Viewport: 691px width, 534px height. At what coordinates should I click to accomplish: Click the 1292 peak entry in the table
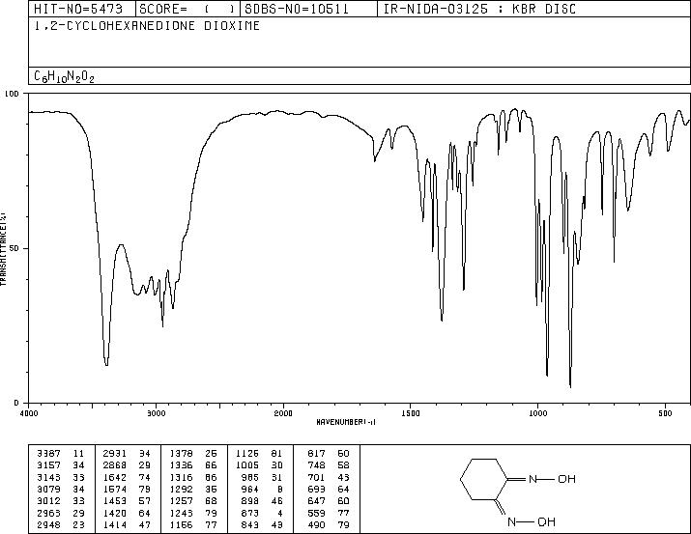(193, 489)
